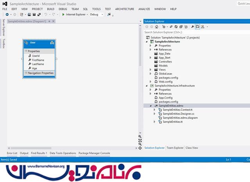Collapse the User entity with chevron icon

click(x=52, y=42)
